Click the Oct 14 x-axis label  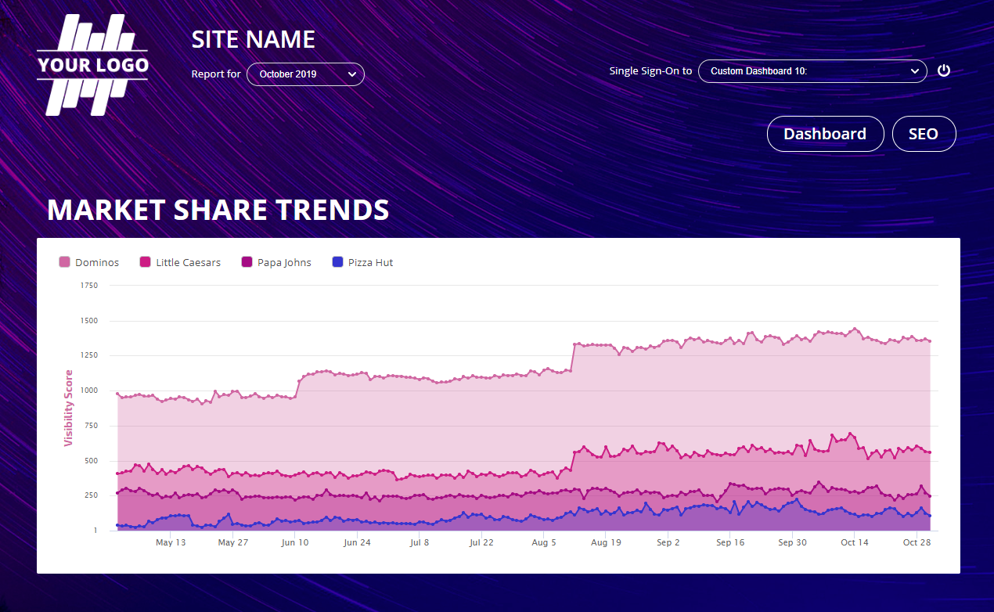click(x=855, y=542)
